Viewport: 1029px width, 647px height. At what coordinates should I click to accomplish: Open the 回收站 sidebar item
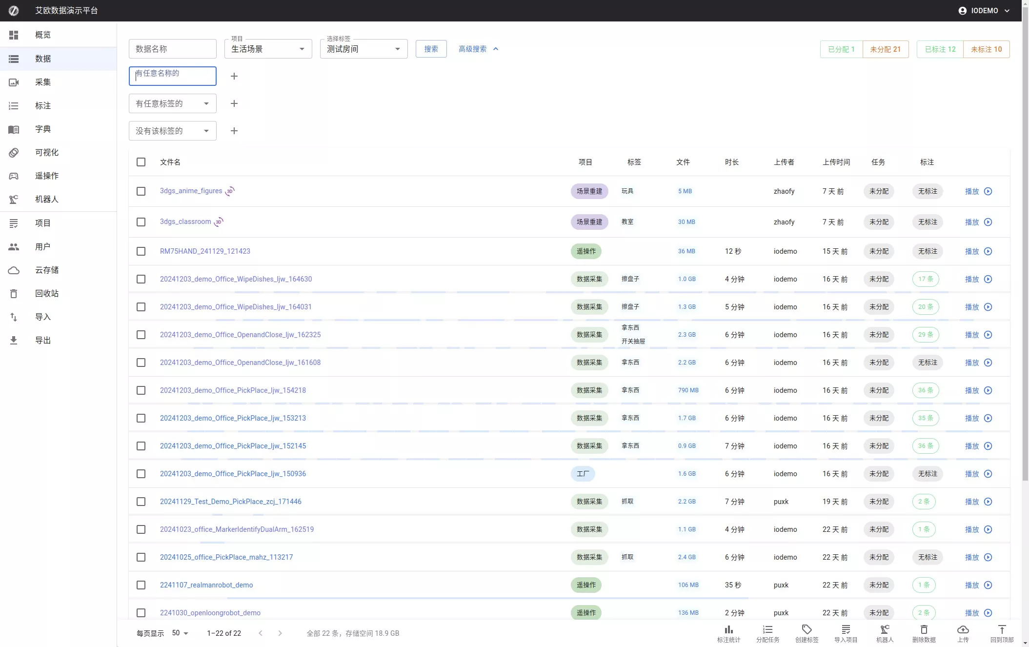pos(46,293)
